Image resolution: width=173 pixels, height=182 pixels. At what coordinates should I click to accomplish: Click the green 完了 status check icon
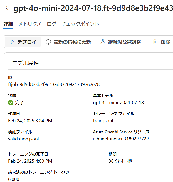(11, 103)
